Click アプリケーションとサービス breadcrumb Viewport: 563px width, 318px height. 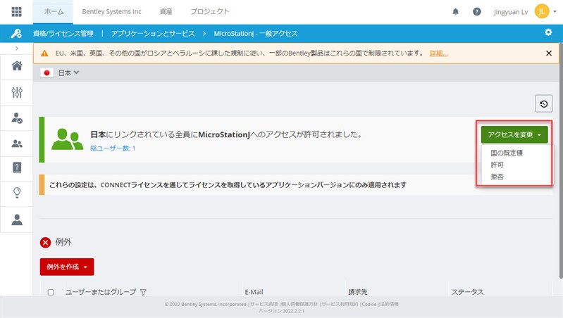[x=153, y=34]
